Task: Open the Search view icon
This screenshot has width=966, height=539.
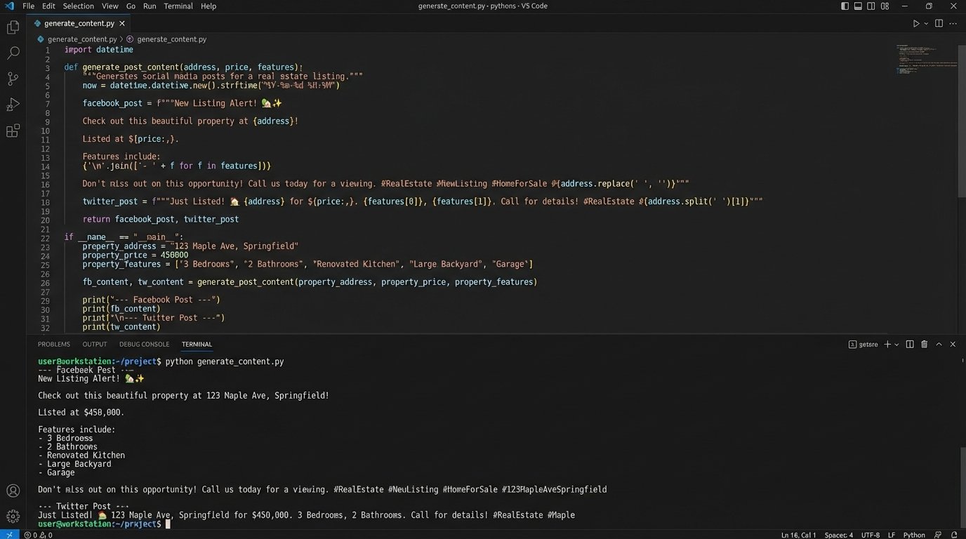Action: click(x=13, y=53)
